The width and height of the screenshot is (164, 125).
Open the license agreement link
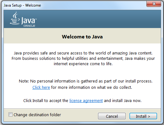(x=86, y=101)
